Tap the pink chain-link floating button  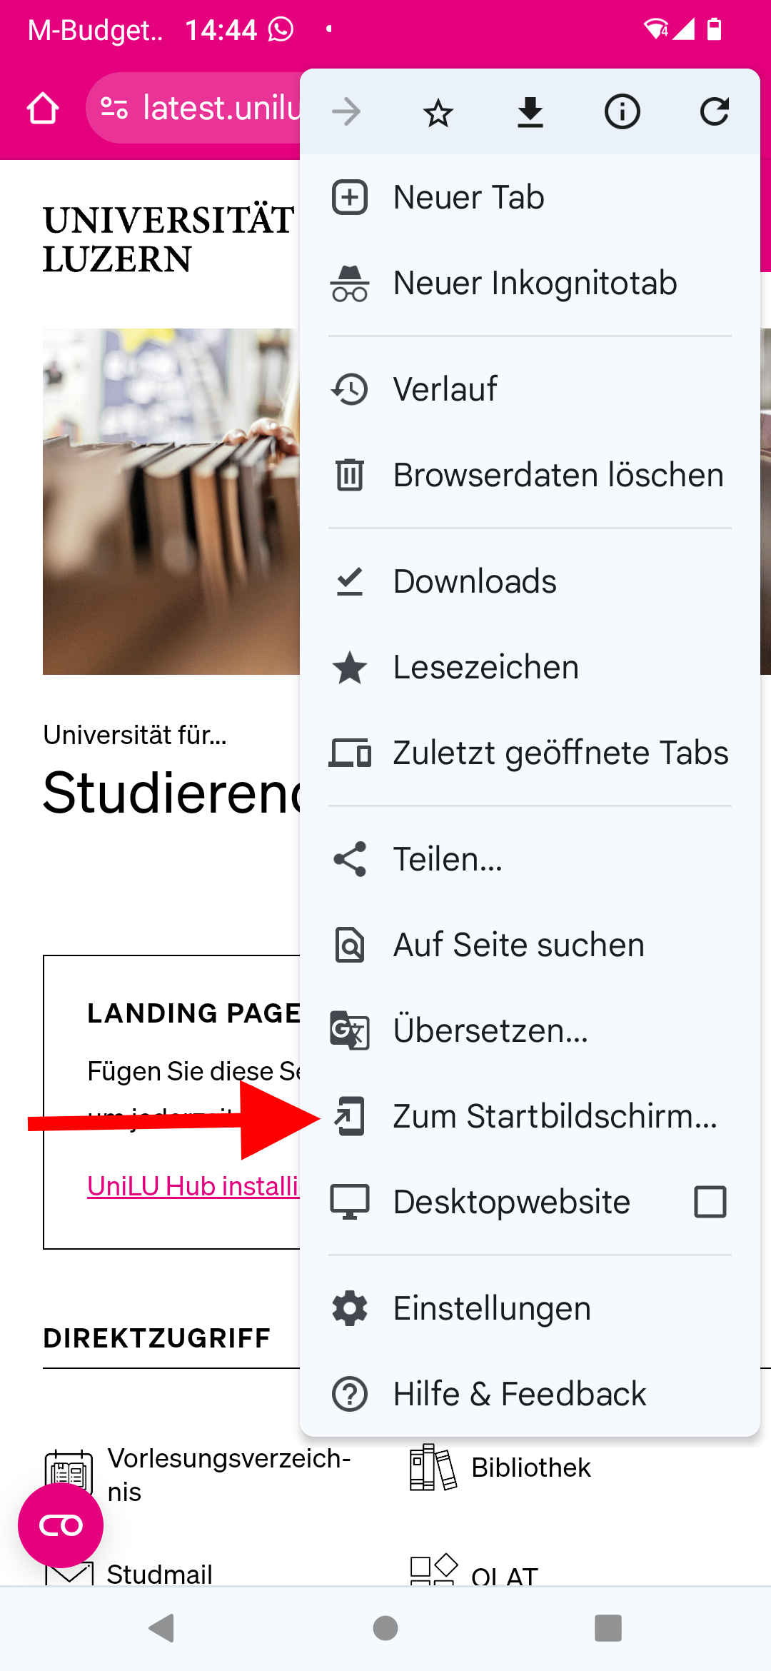61,1525
